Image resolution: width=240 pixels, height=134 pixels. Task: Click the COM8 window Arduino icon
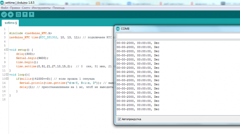[x=118, y=29]
